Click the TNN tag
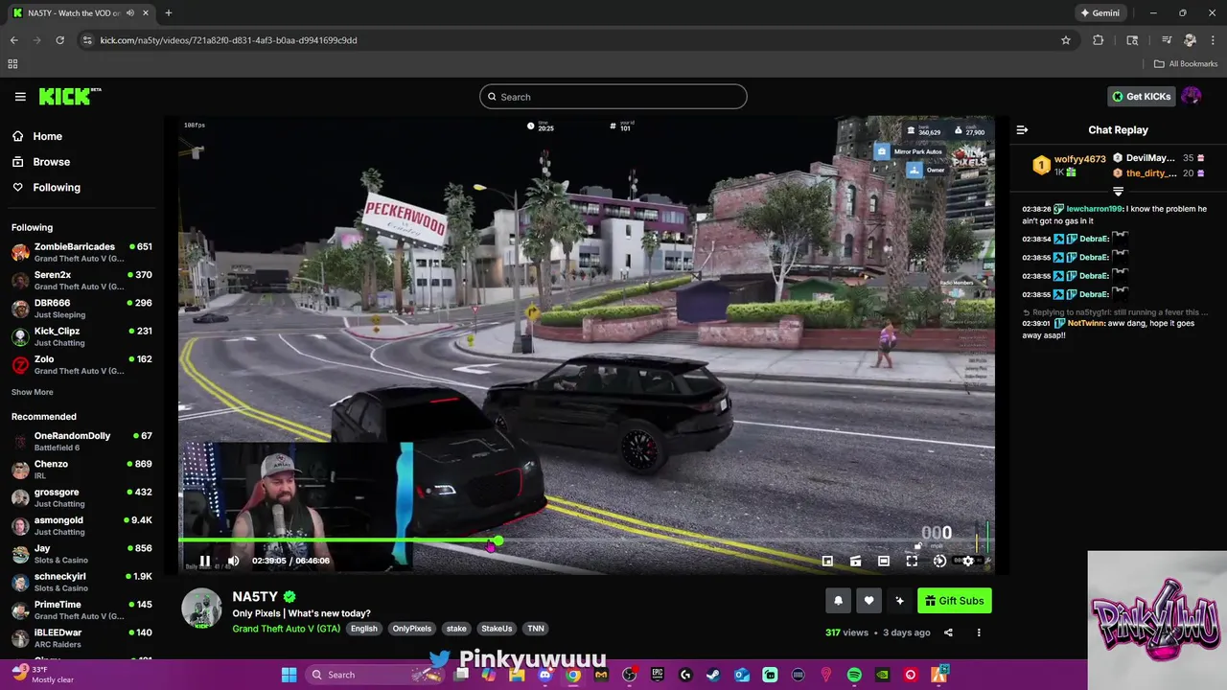The height and width of the screenshot is (690, 1227). (x=536, y=629)
